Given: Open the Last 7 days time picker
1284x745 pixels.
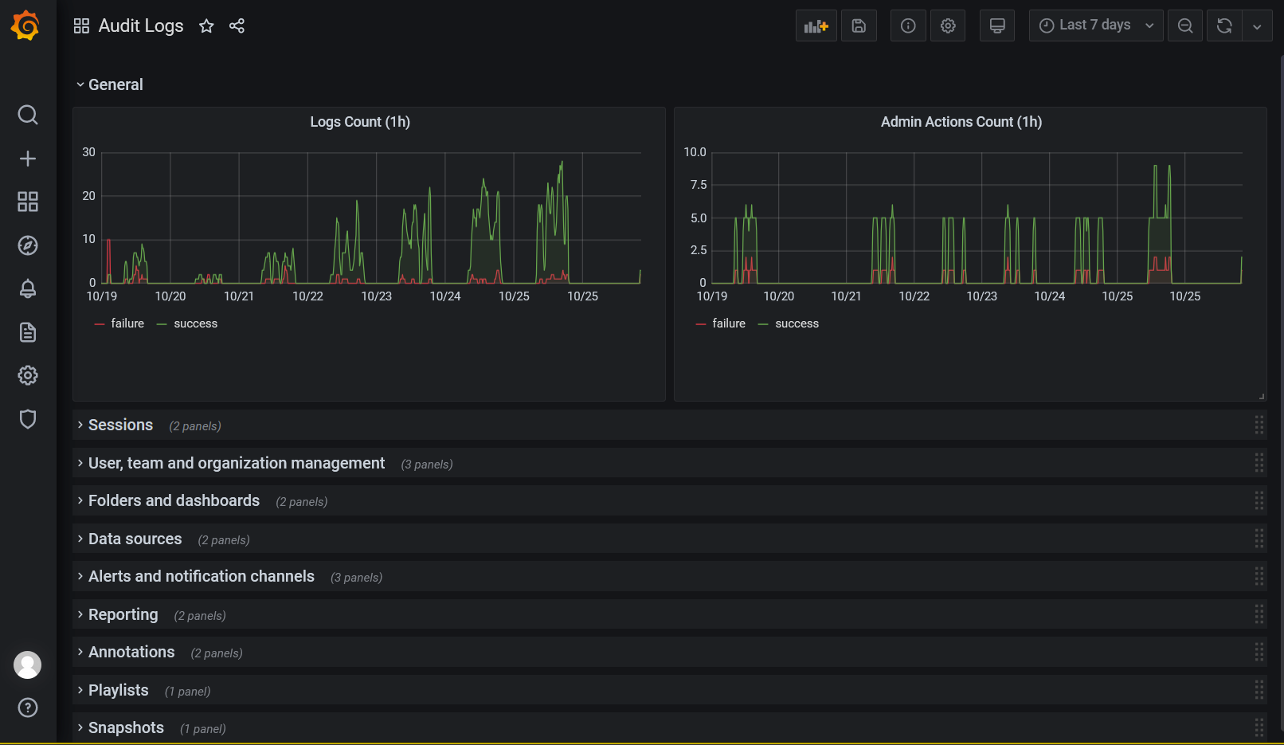Looking at the screenshot, I should click(1095, 25).
